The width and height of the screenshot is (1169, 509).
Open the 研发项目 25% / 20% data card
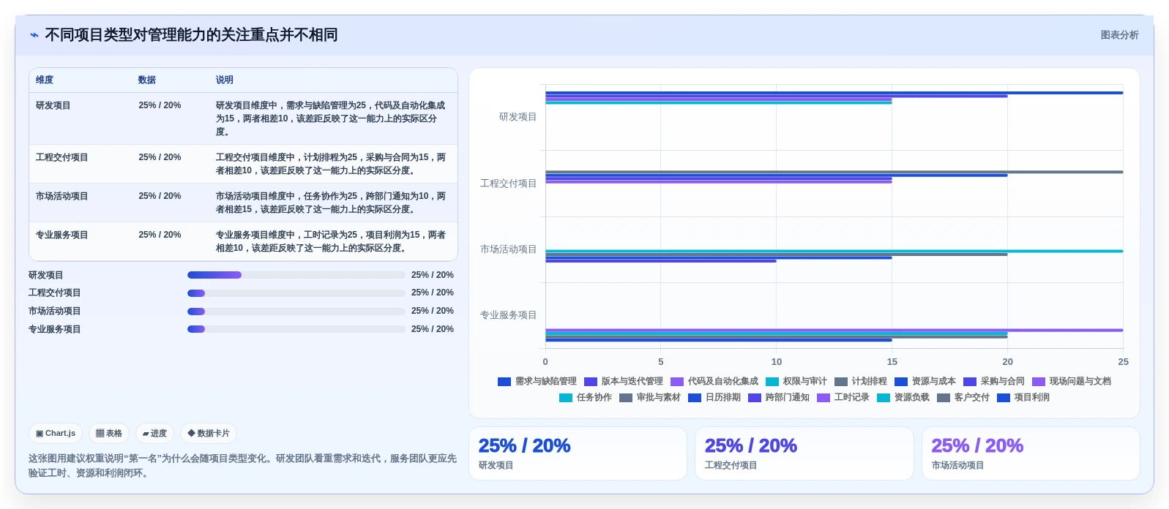coord(578,453)
